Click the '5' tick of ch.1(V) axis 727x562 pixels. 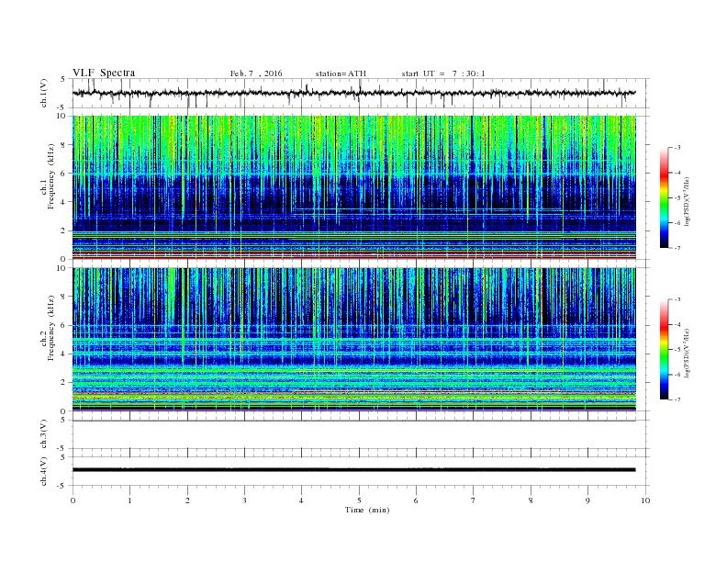63,79
